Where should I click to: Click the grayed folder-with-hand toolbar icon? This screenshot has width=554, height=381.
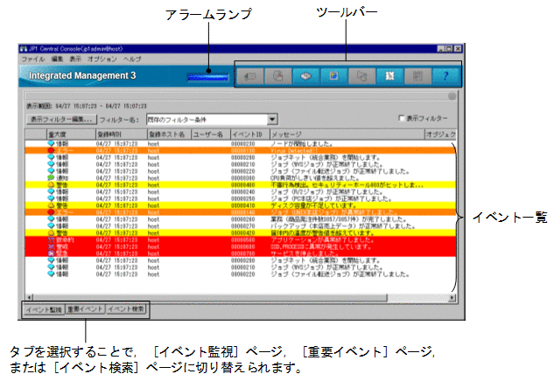[x=361, y=76]
